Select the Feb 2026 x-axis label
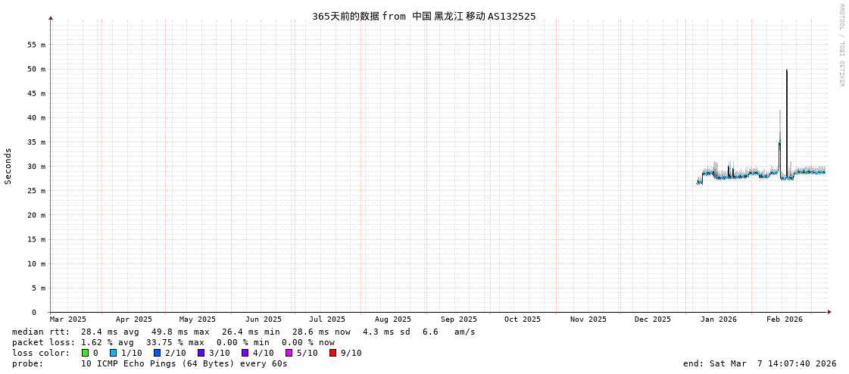This screenshot has width=849, height=374. click(x=784, y=319)
